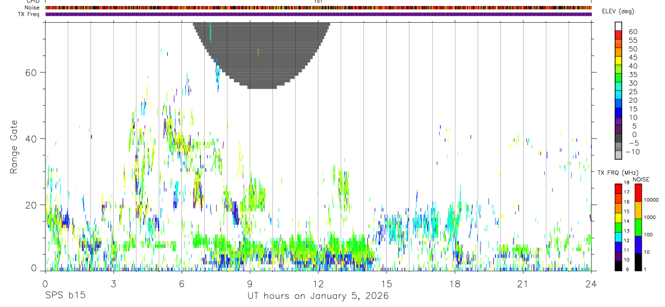Click the black bottom segment of TX FRQ bar
The height and width of the screenshot is (307, 665).
pos(618,266)
